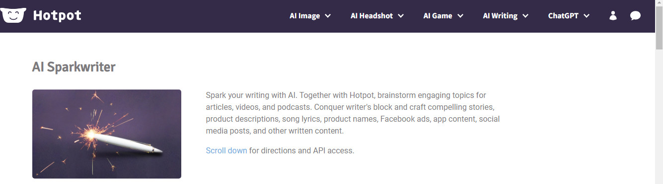Click the sparkler pen thumbnail image
This screenshot has width=663, height=184.
107,134
